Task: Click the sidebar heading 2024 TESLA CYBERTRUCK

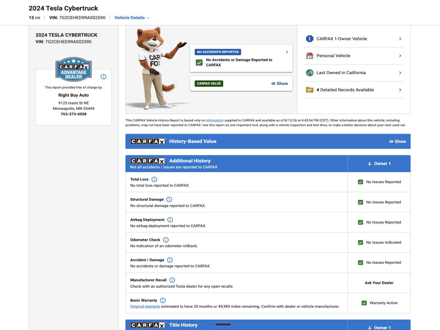Action: tap(66, 35)
